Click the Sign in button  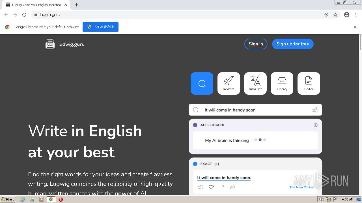(256, 44)
